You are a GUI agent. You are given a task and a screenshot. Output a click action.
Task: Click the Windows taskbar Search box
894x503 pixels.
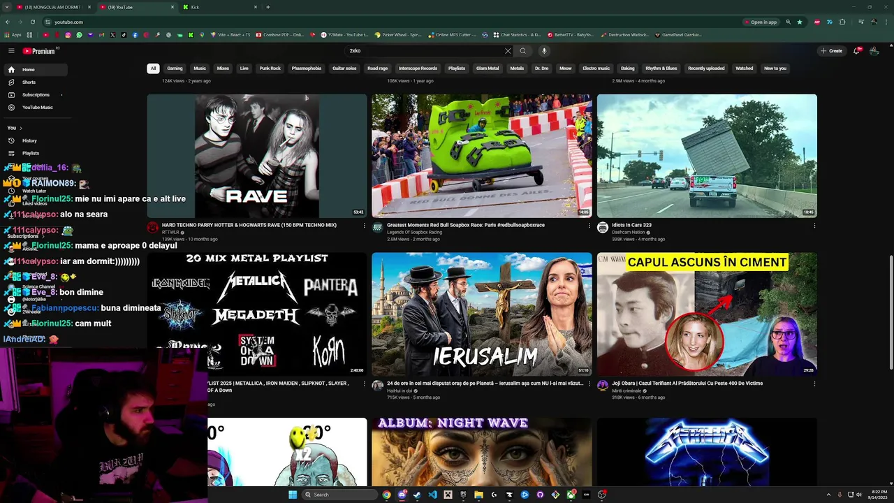(339, 495)
